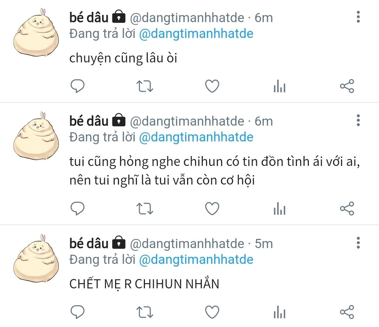This screenshot has height=327, width=379.
Task: View analytics for the chihun rumors tweet
Action: click(x=280, y=208)
